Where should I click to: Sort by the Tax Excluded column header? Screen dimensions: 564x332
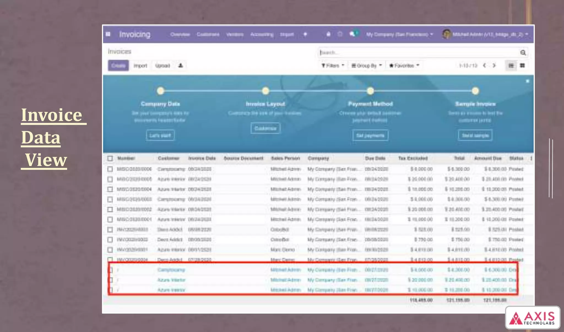click(x=413, y=158)
